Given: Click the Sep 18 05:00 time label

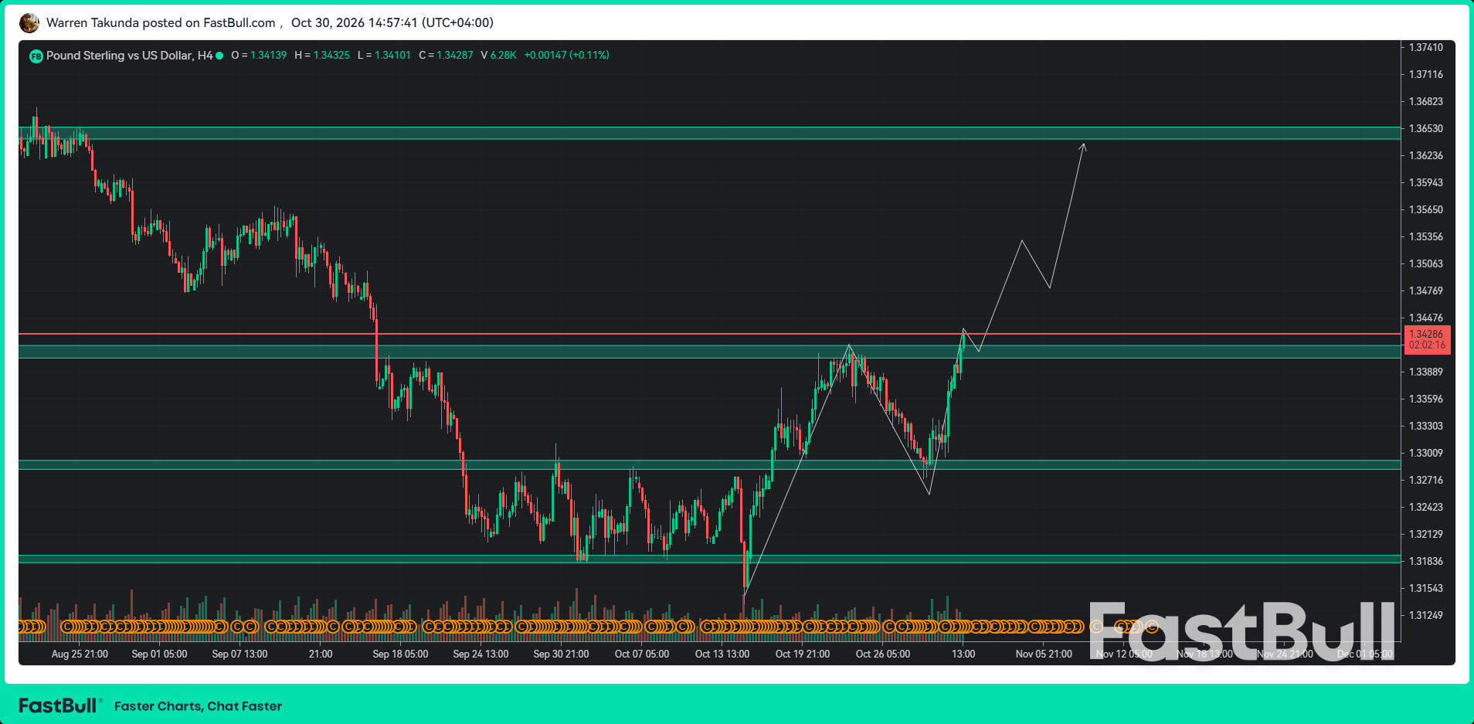Looking at the screenshot, I should coord(400,654).
